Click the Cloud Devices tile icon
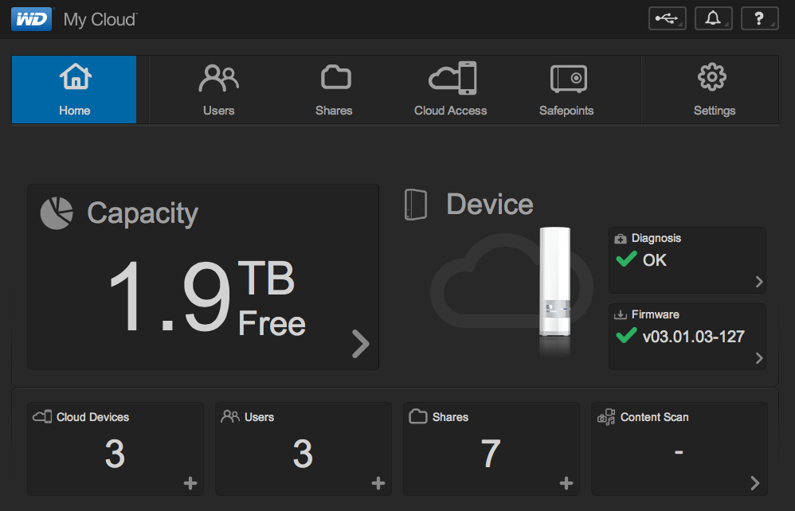This screenshot has height=511, width=795. [42, 416]
